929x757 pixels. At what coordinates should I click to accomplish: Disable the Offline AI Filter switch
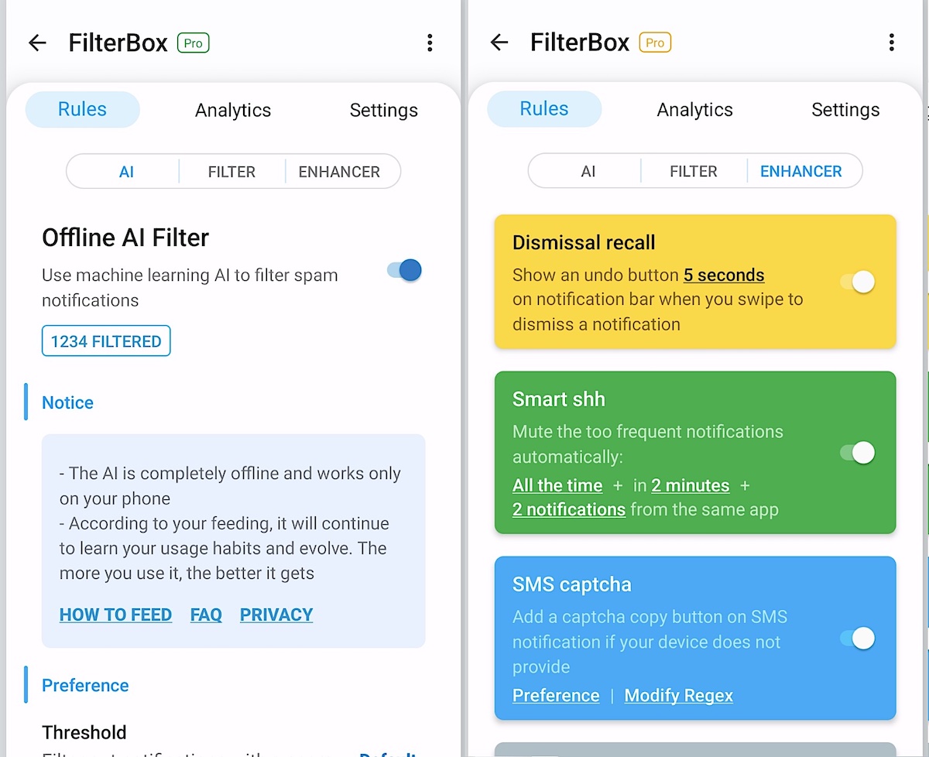(404, 270)
